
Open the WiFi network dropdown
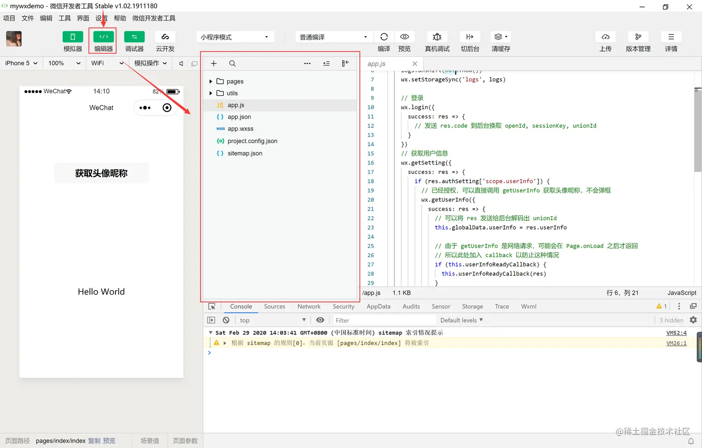[x=107, y=63]
